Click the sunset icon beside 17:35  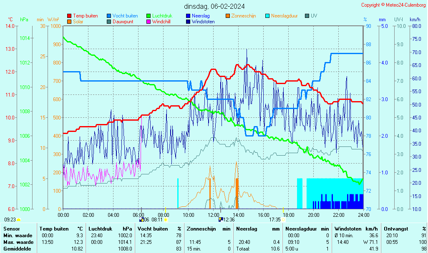[283, 219]
